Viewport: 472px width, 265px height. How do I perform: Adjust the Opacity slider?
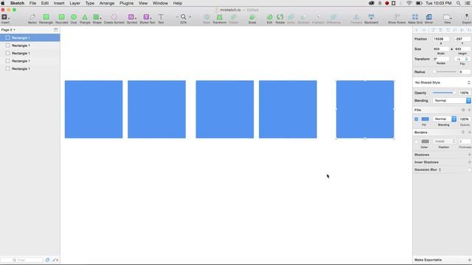pyautogui.click(x=443, y=93)
